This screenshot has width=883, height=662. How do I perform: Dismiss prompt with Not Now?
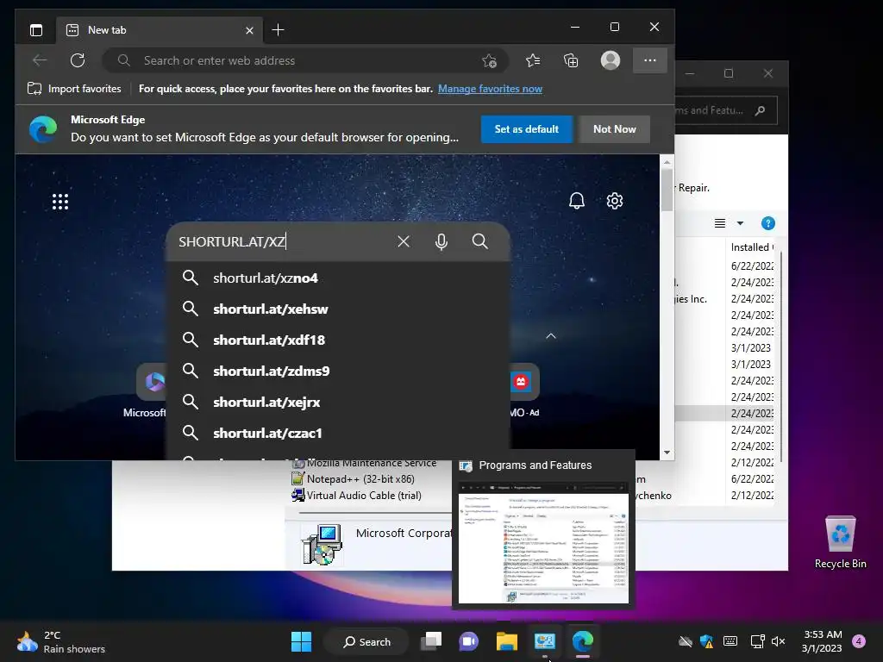(614, 129)
